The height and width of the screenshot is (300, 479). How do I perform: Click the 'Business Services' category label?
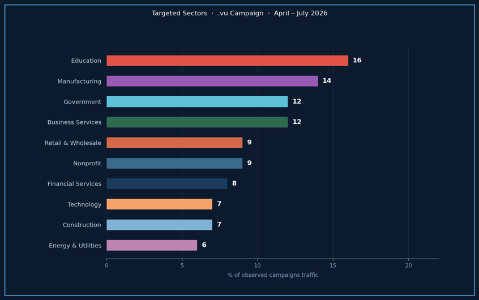click(x=74, y=122)
